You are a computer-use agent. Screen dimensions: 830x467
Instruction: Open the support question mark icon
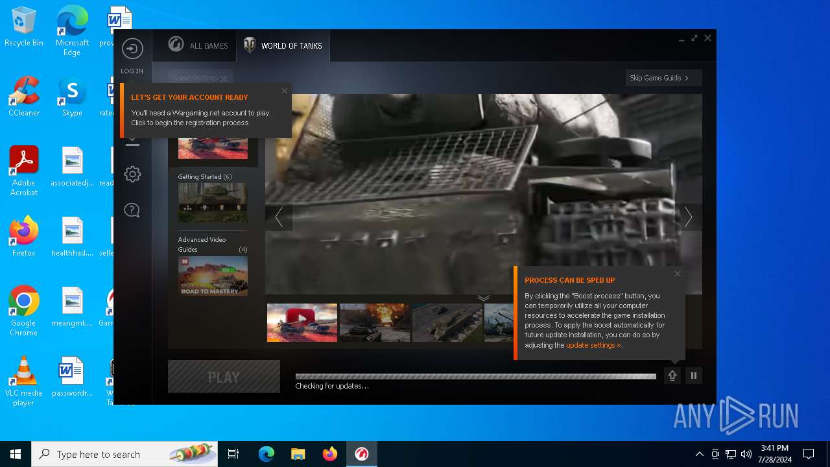point(132,210)
